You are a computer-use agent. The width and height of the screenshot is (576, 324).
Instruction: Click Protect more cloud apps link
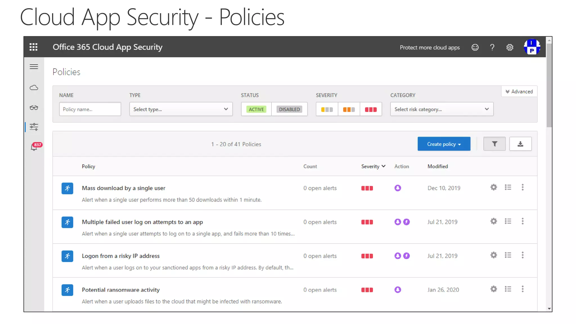430,47
